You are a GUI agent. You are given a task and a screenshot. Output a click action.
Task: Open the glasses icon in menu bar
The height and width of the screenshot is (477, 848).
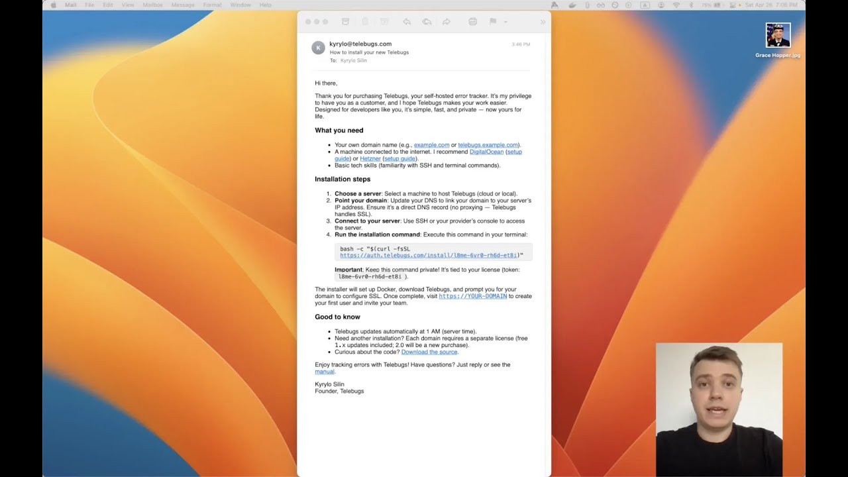[601, 5]
